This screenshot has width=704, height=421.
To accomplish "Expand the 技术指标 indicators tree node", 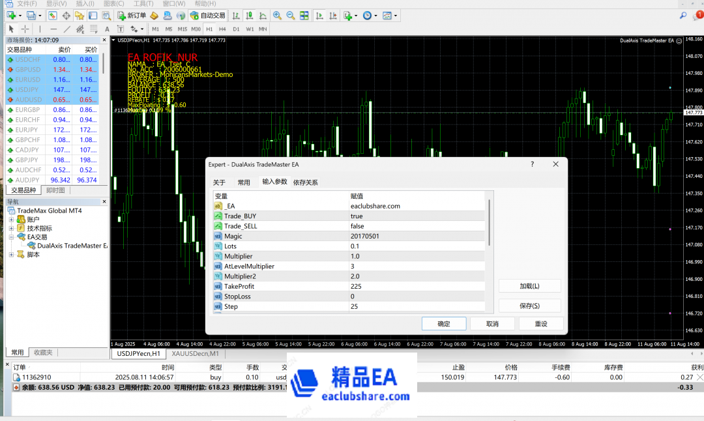I will point(11,229).
